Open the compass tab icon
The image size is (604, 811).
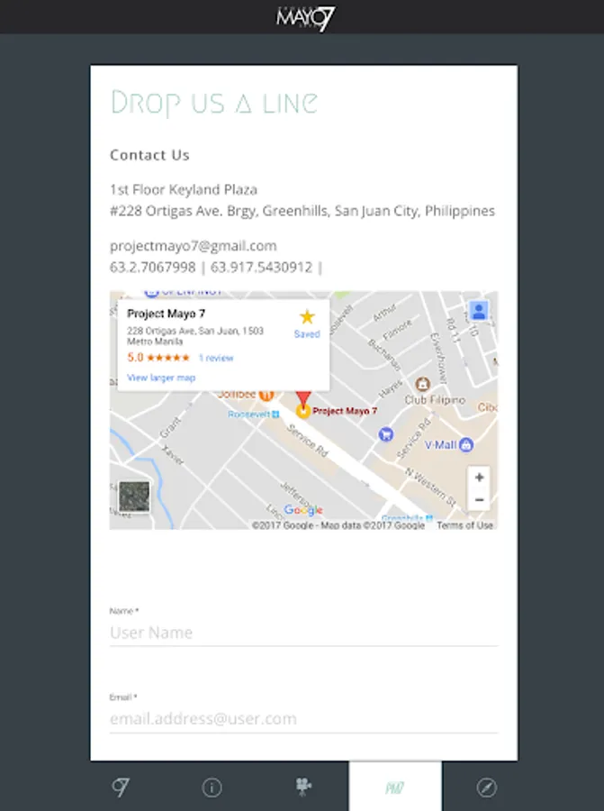[x=487, y=788]
